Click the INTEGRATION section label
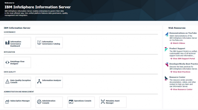This screenshot has width=198, height=110. 9,52
